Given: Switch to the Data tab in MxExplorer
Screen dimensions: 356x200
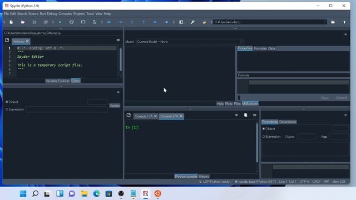Looking at the screenshot, I should click(x=271, y=48).
